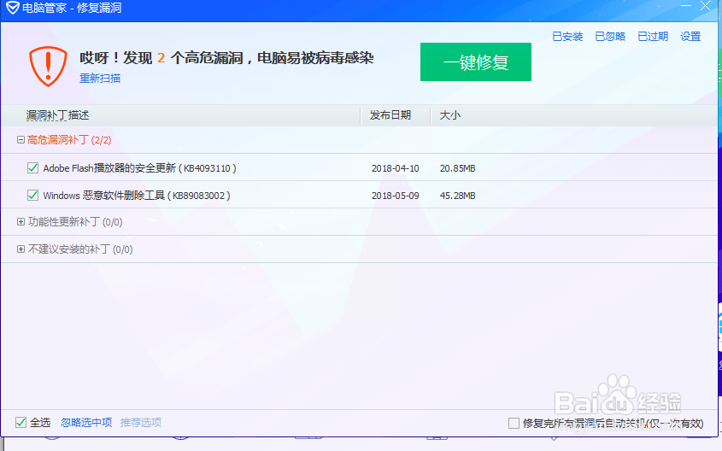This screenshot has height=451, width=722.
Task: Collapse the 高危漏洞补丁 (2/2) group
Action: coord(21,139)
